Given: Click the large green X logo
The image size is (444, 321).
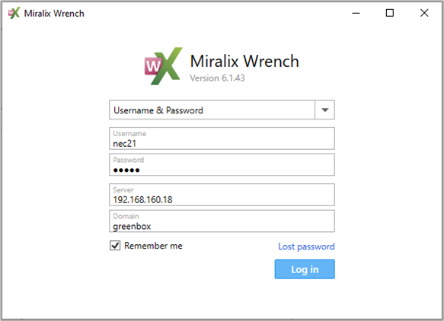Looking at the screenshot, I should pyautogui.click(x=167, y=66).
